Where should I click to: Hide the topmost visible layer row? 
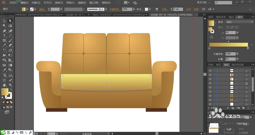point(210,70)
